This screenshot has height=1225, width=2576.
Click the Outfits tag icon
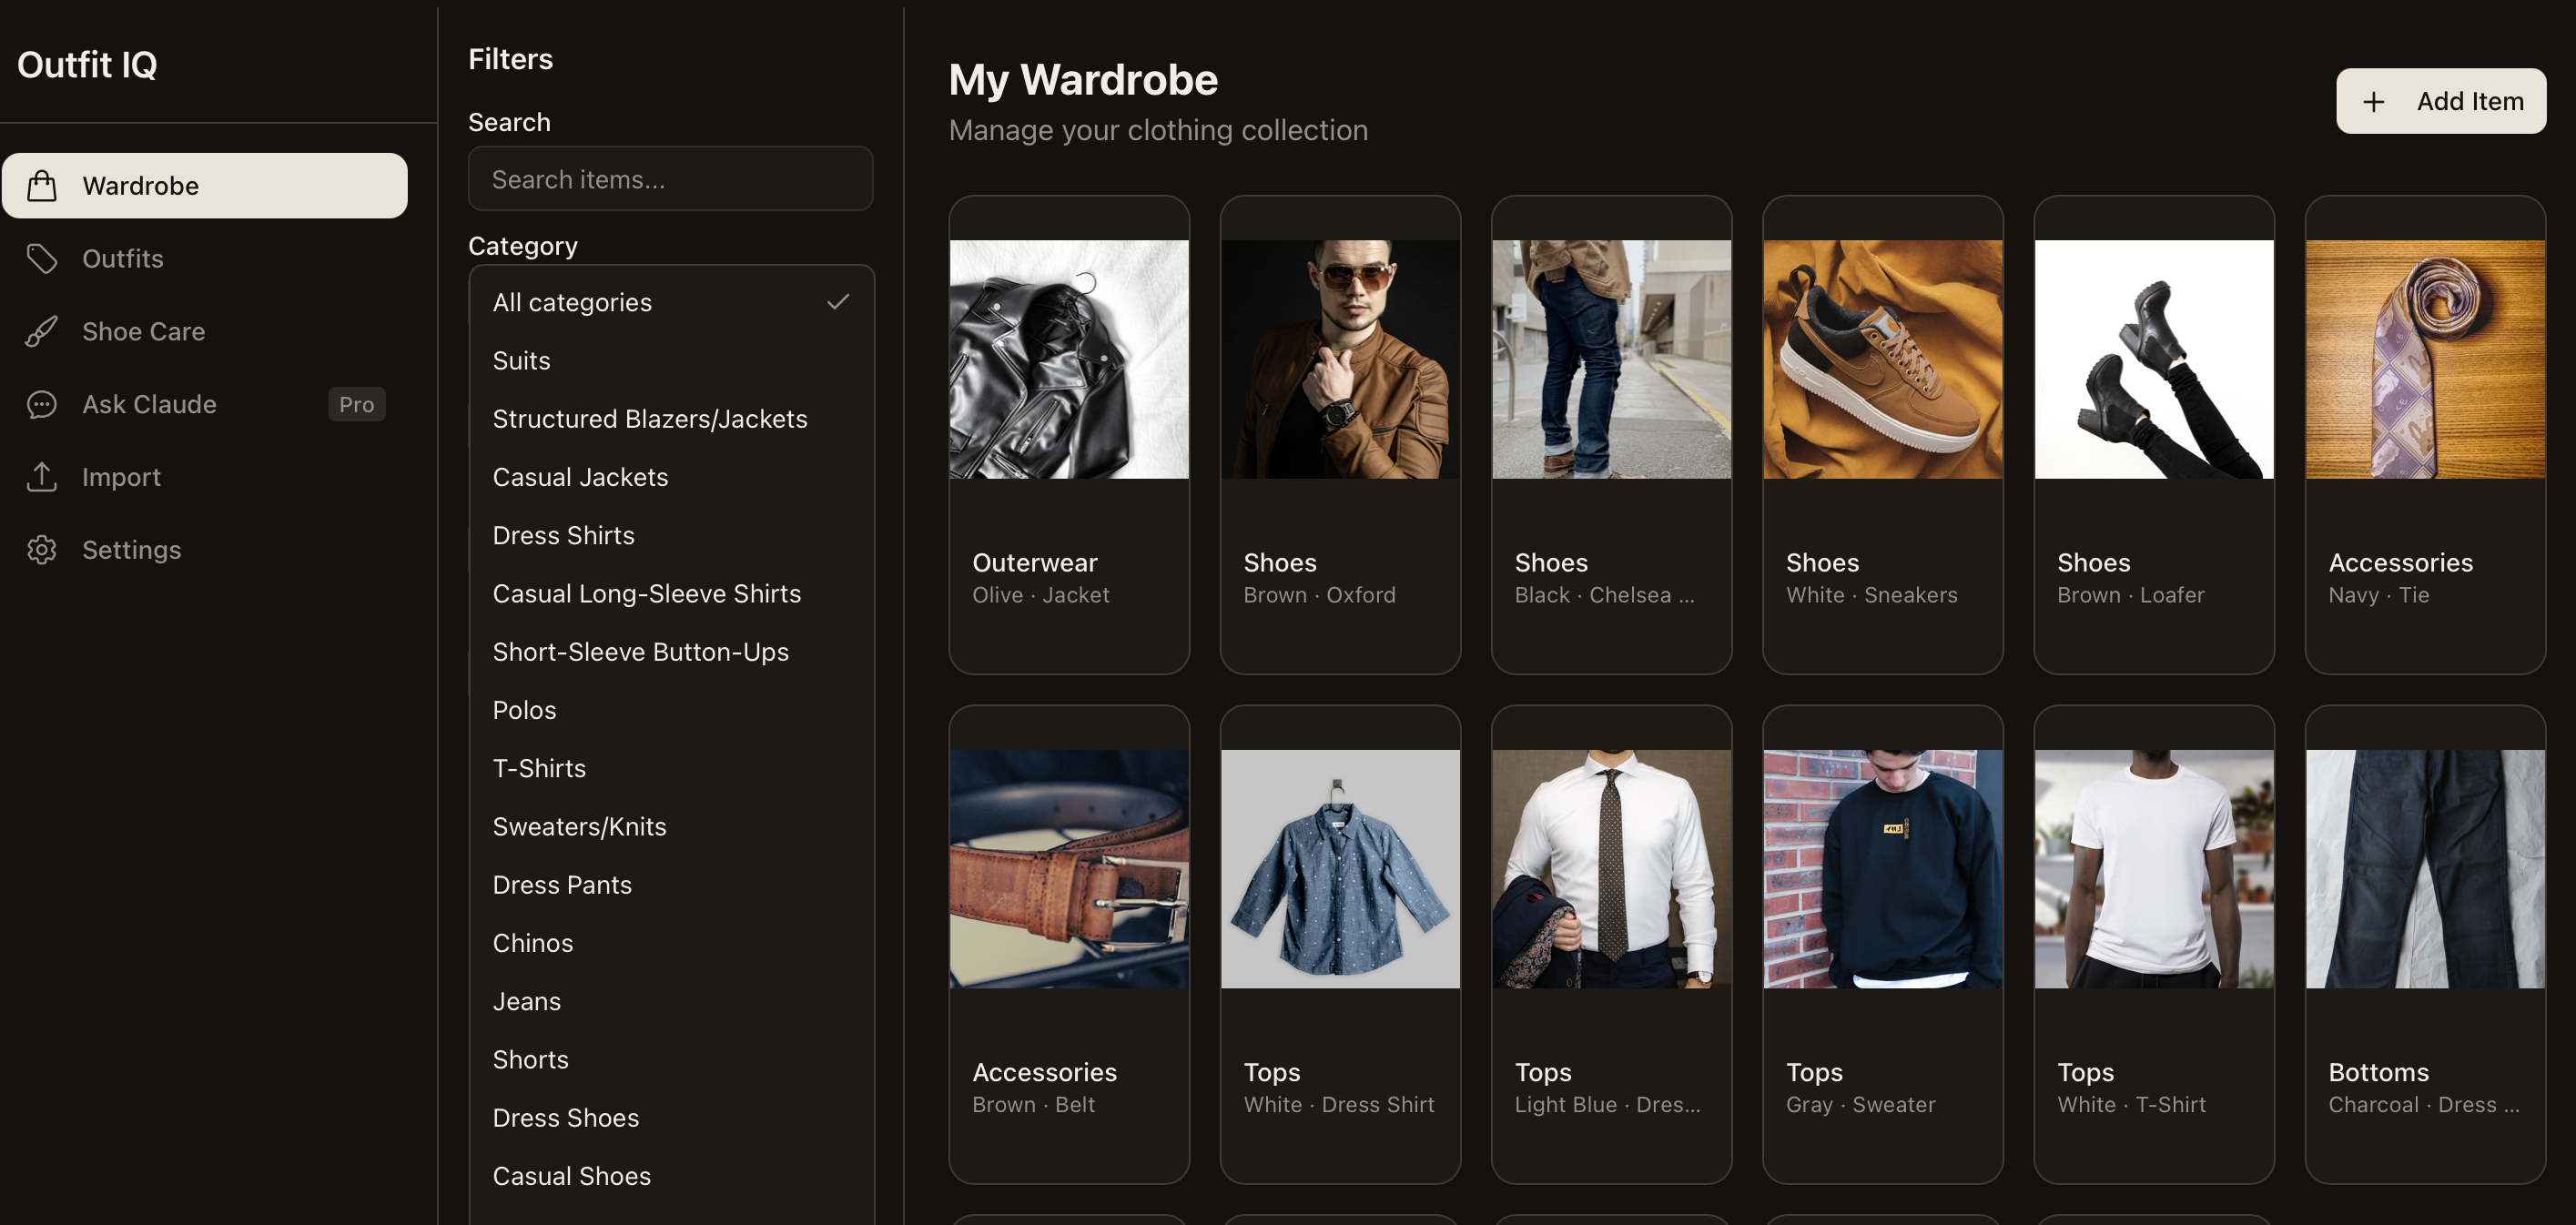coord(42,259)
